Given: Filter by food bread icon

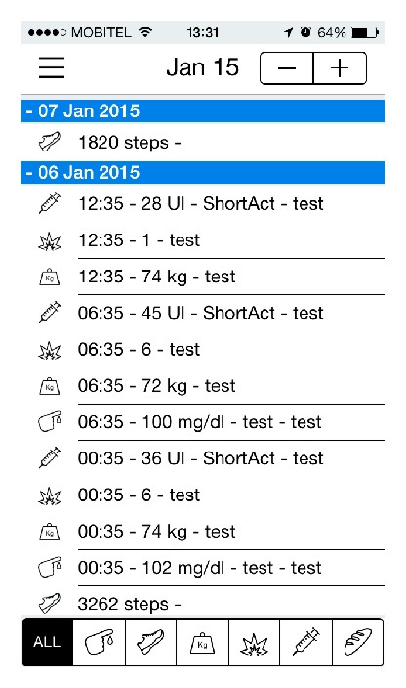Looking at the screenshot, I should click(x=358, y=642).
